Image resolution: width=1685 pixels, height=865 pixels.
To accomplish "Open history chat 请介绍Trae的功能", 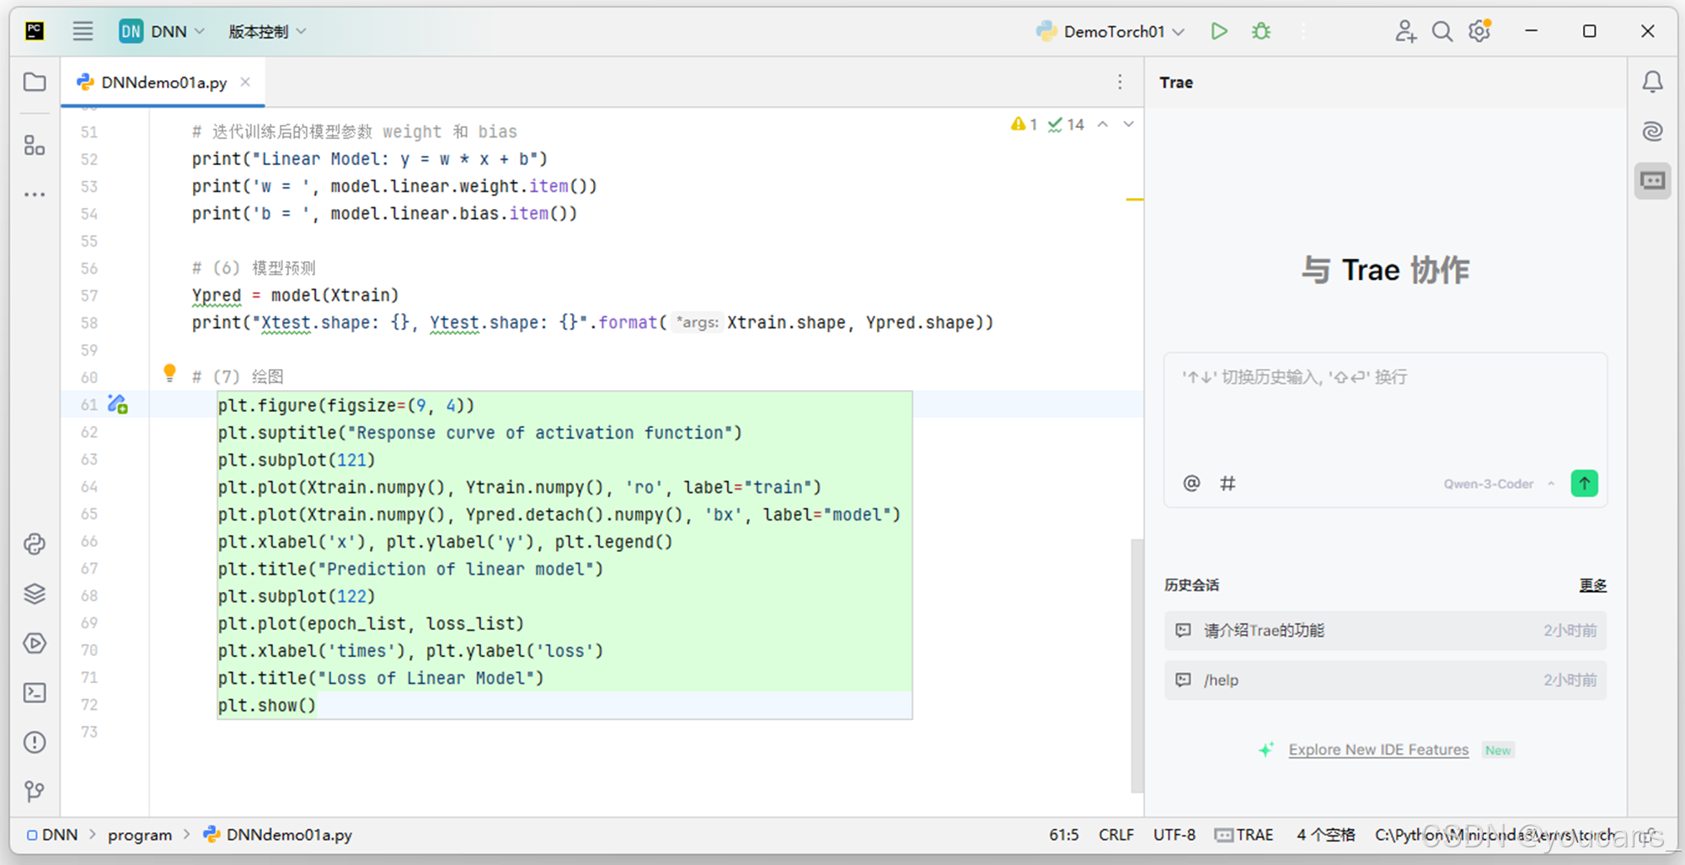I will [1385, 631].
